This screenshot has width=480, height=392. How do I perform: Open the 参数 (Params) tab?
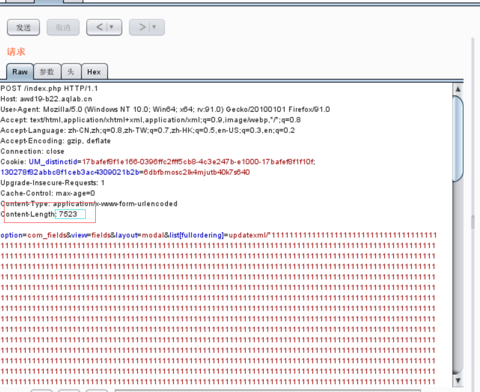47,72
